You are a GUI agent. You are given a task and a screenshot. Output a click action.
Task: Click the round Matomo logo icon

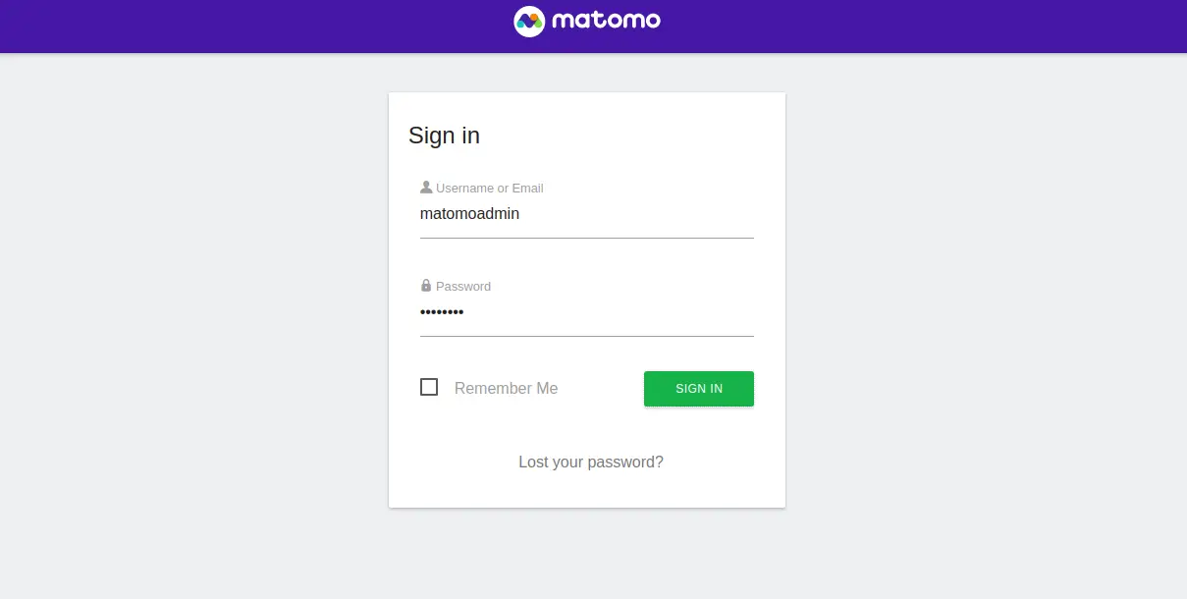point(529,21)
